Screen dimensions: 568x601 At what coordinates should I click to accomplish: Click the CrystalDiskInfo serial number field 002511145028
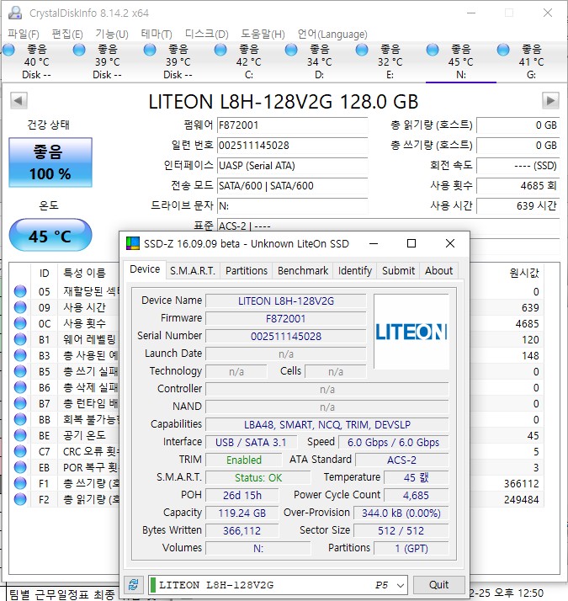point(293,146)
